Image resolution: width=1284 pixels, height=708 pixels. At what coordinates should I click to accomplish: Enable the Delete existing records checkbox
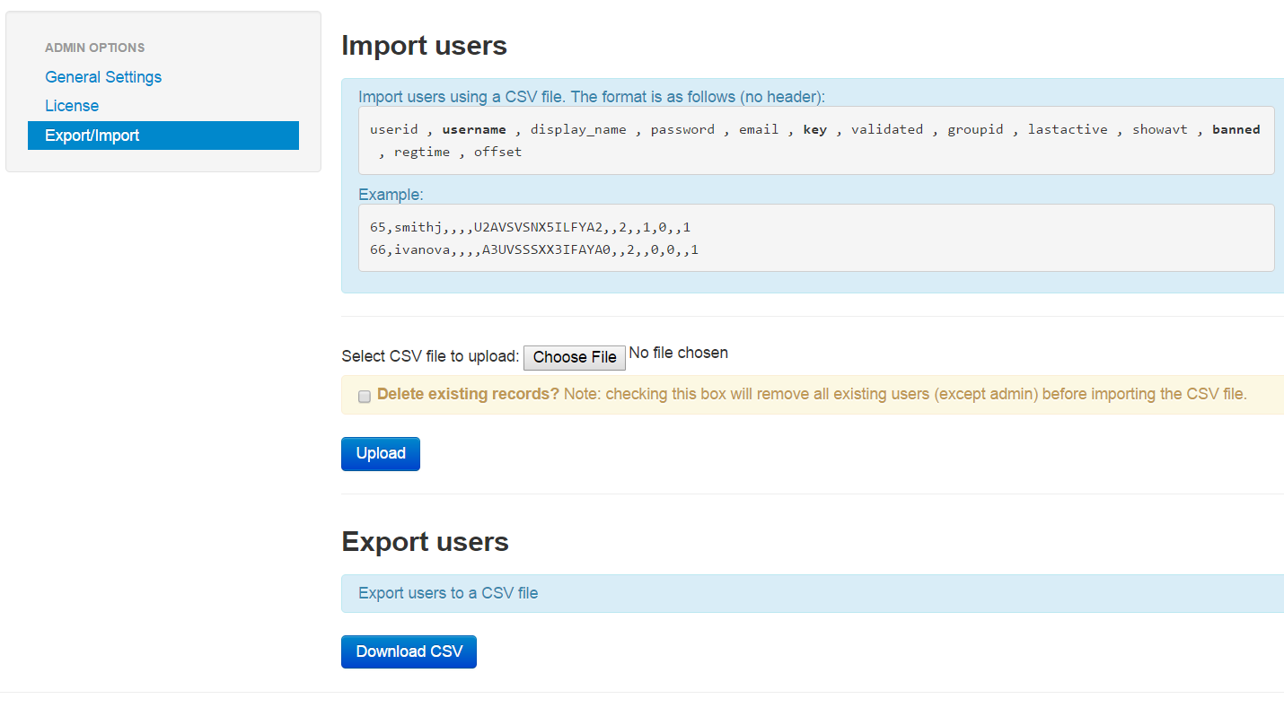(365, 396)
